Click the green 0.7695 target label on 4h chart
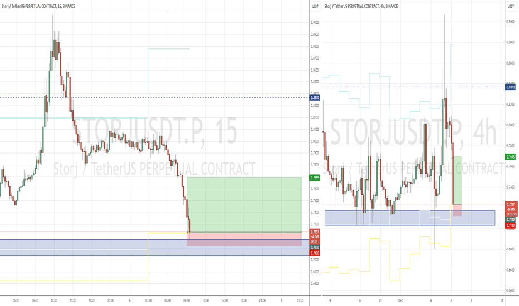 click(511, 156)
